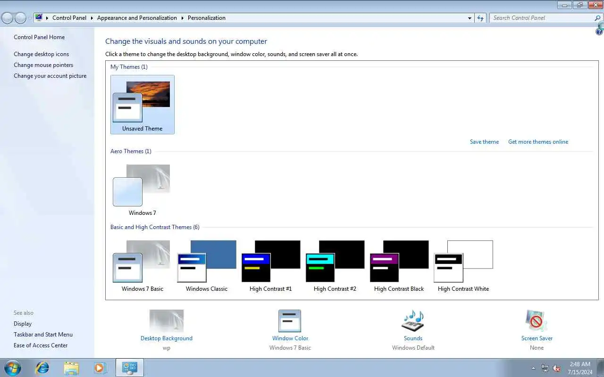The width and height of the screenshot is (604, 377).
Task: Open the Windows Start button
Action: click(12, 368)
